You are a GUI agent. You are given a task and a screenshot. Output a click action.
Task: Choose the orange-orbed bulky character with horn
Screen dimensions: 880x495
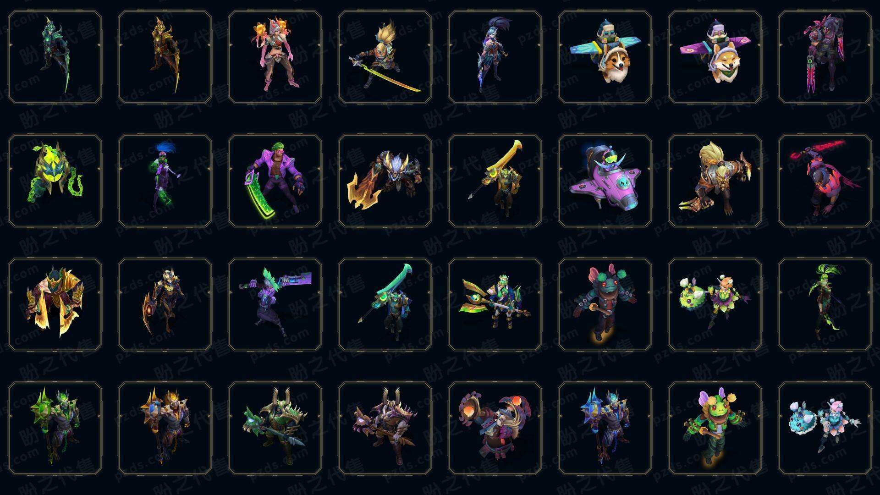point(495,428)
